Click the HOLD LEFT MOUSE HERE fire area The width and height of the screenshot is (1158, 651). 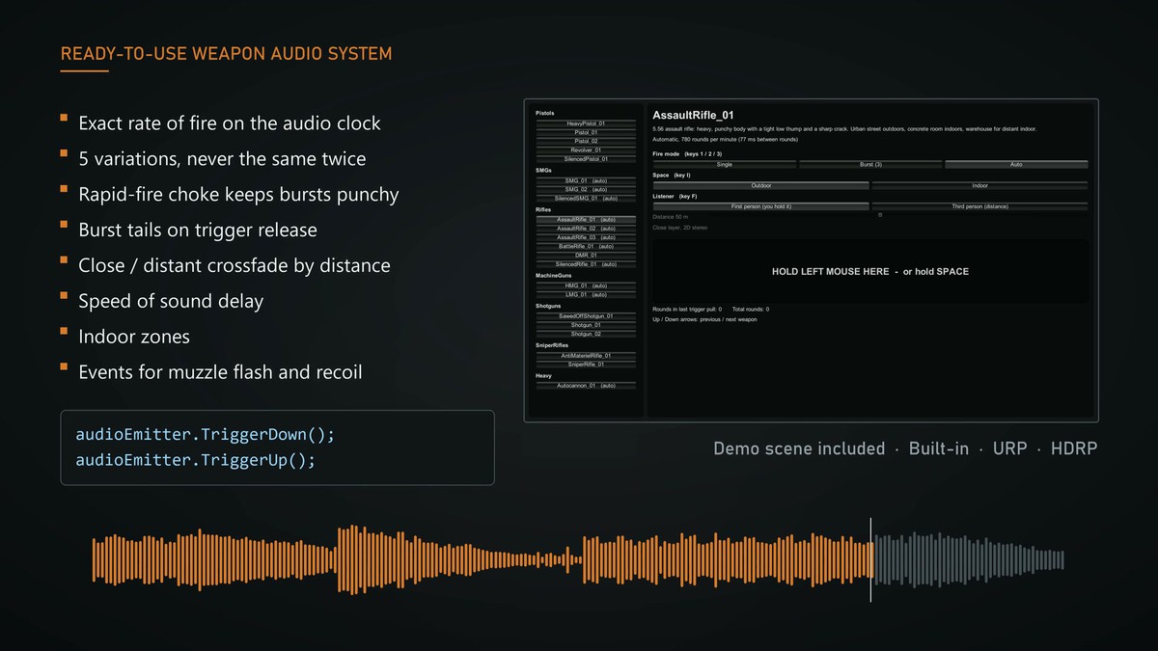[870, 272]
